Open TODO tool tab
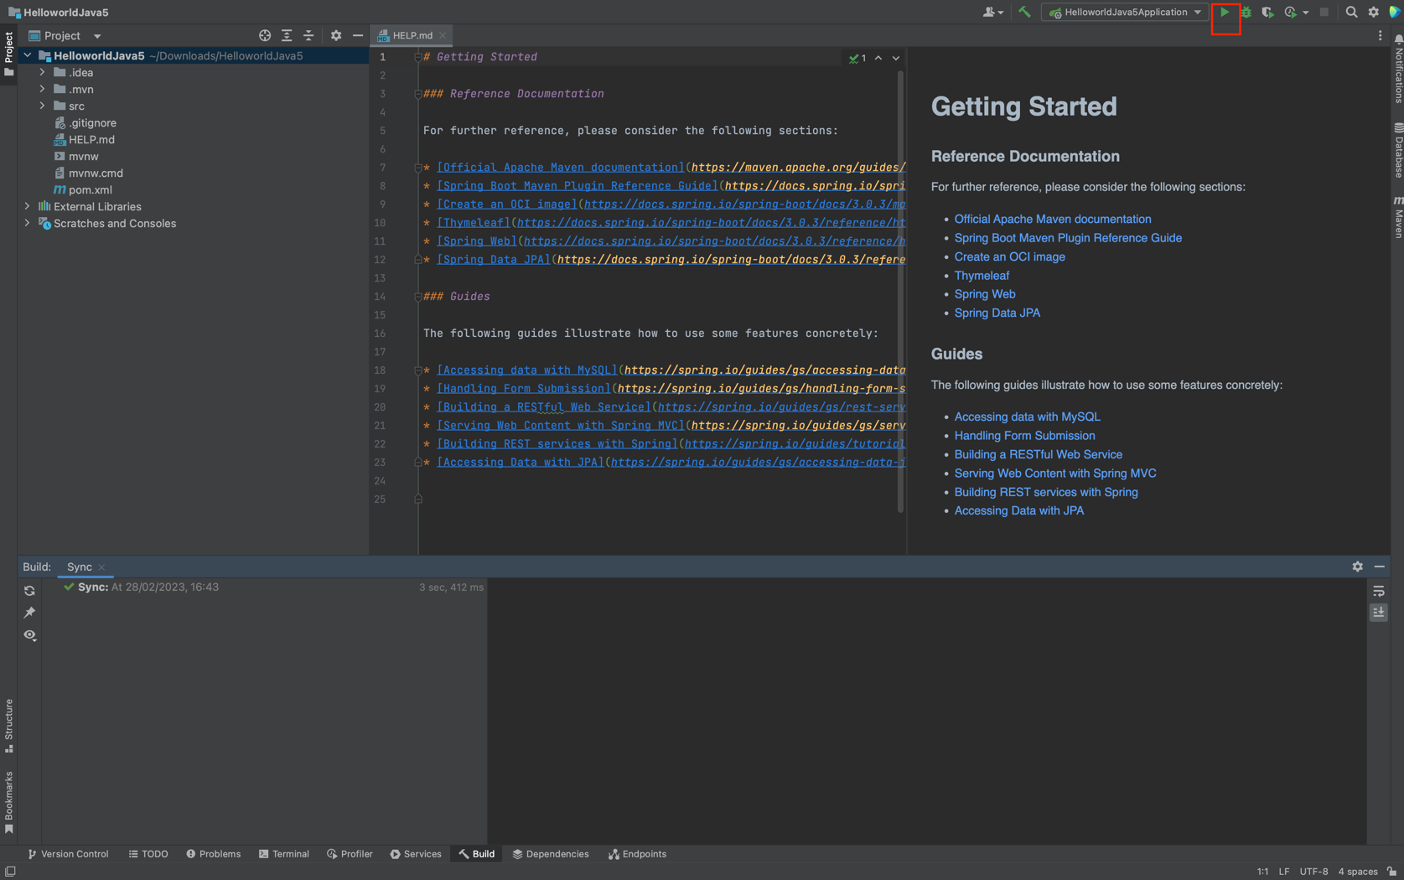1404x880 pixels. point(148,854)
